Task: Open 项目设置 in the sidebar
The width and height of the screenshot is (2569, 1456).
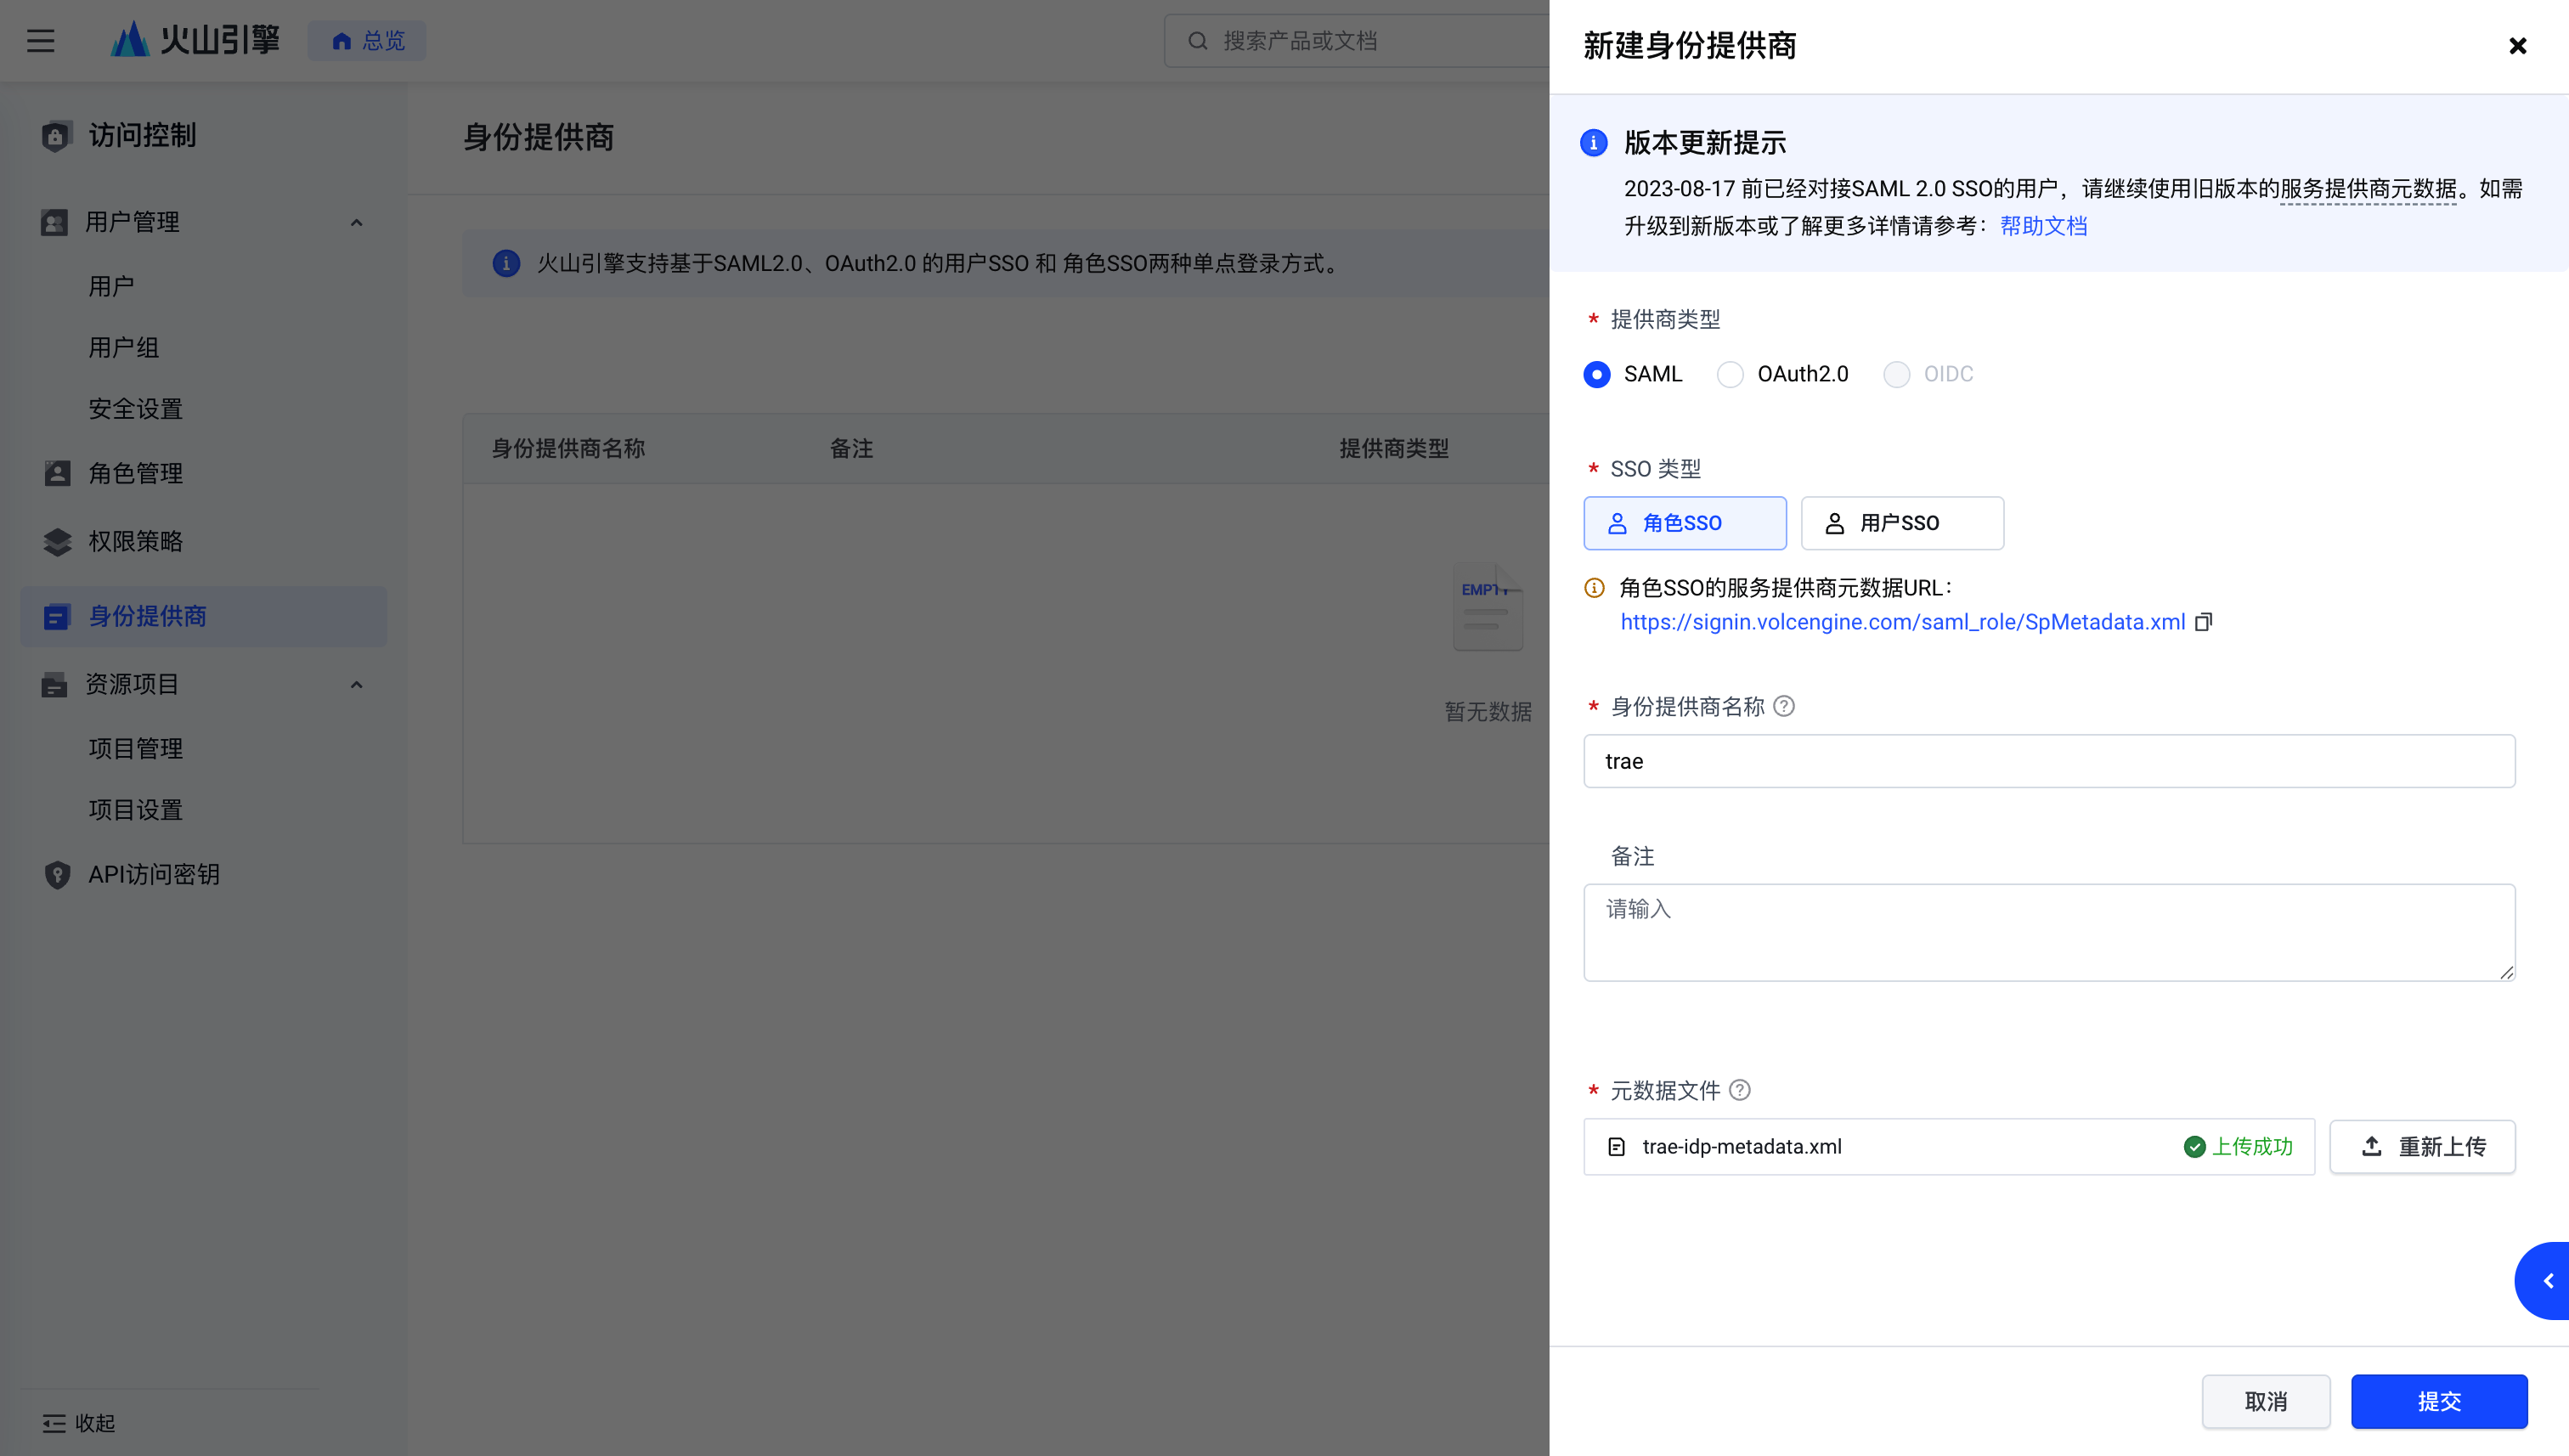Action: tap(136, 810)
